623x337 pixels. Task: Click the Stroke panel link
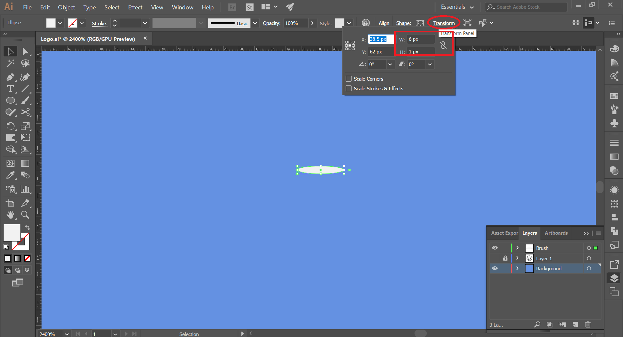pos(100,23)
